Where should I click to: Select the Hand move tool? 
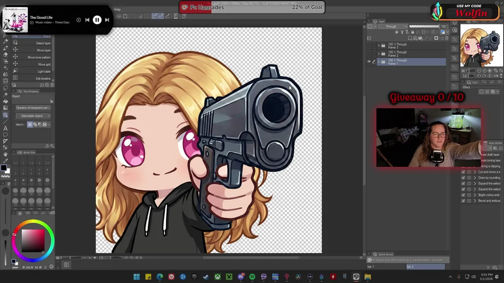click(6, 154)
